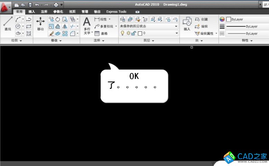Click the Layer Previous icon

tap(145, 19)
